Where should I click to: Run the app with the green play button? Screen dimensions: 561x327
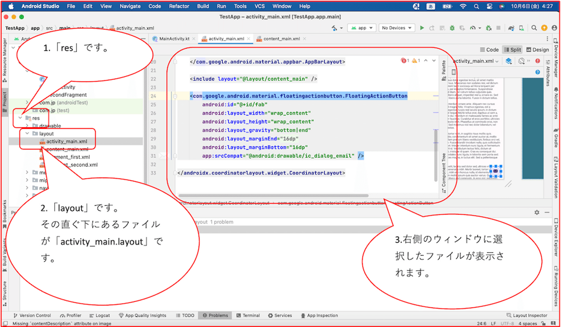tap(422, 28)
